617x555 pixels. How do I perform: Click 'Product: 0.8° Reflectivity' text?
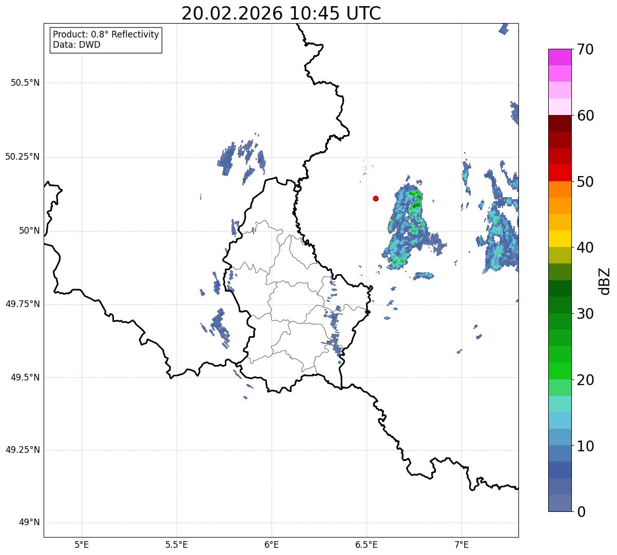click(x=106, y=34)
